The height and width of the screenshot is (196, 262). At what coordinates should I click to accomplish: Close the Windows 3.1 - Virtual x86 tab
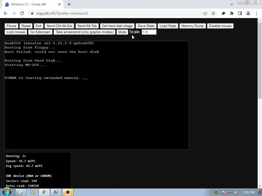pos(59,4)
